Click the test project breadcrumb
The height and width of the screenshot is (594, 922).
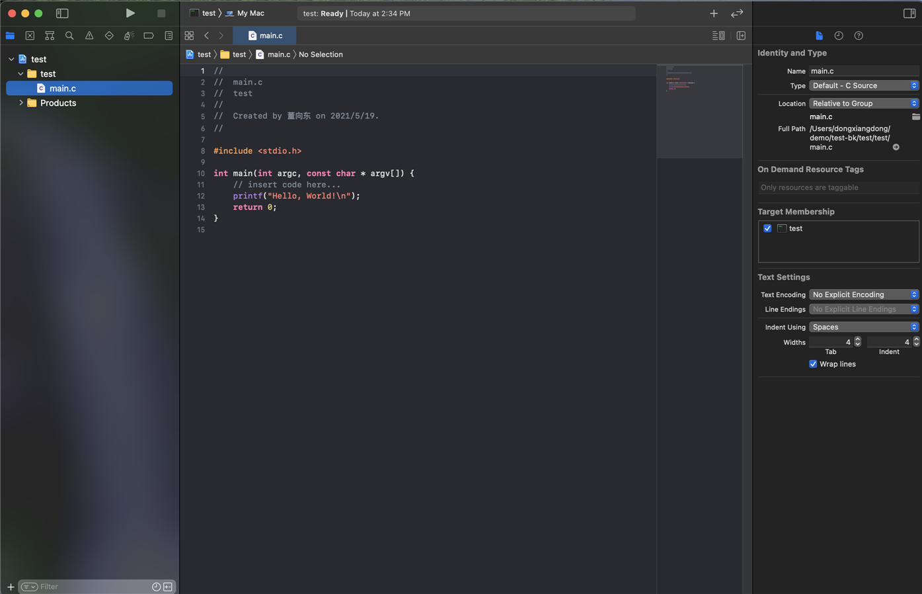pos(198,55)
